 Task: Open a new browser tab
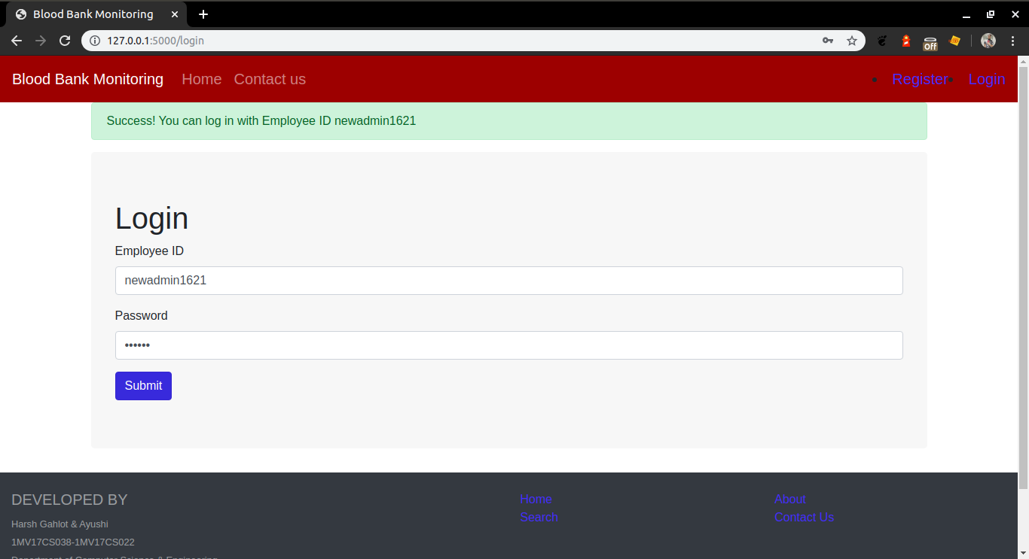[x=203, y=14]
